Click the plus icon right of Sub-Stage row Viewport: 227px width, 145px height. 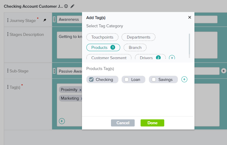click(x=223, y=71)
